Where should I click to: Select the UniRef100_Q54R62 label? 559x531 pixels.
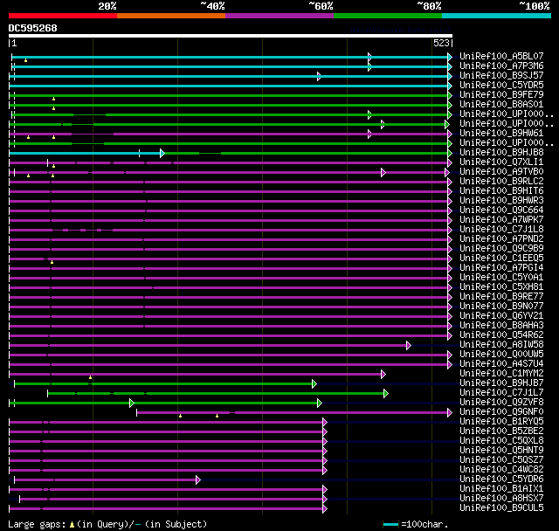501,335
